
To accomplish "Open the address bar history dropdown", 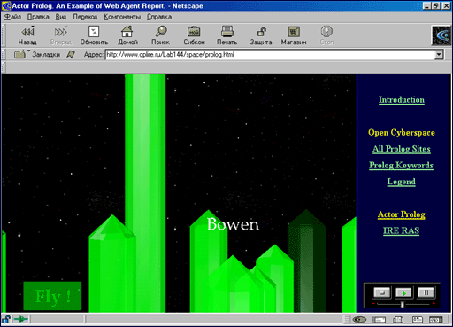I will pos(439,55).
